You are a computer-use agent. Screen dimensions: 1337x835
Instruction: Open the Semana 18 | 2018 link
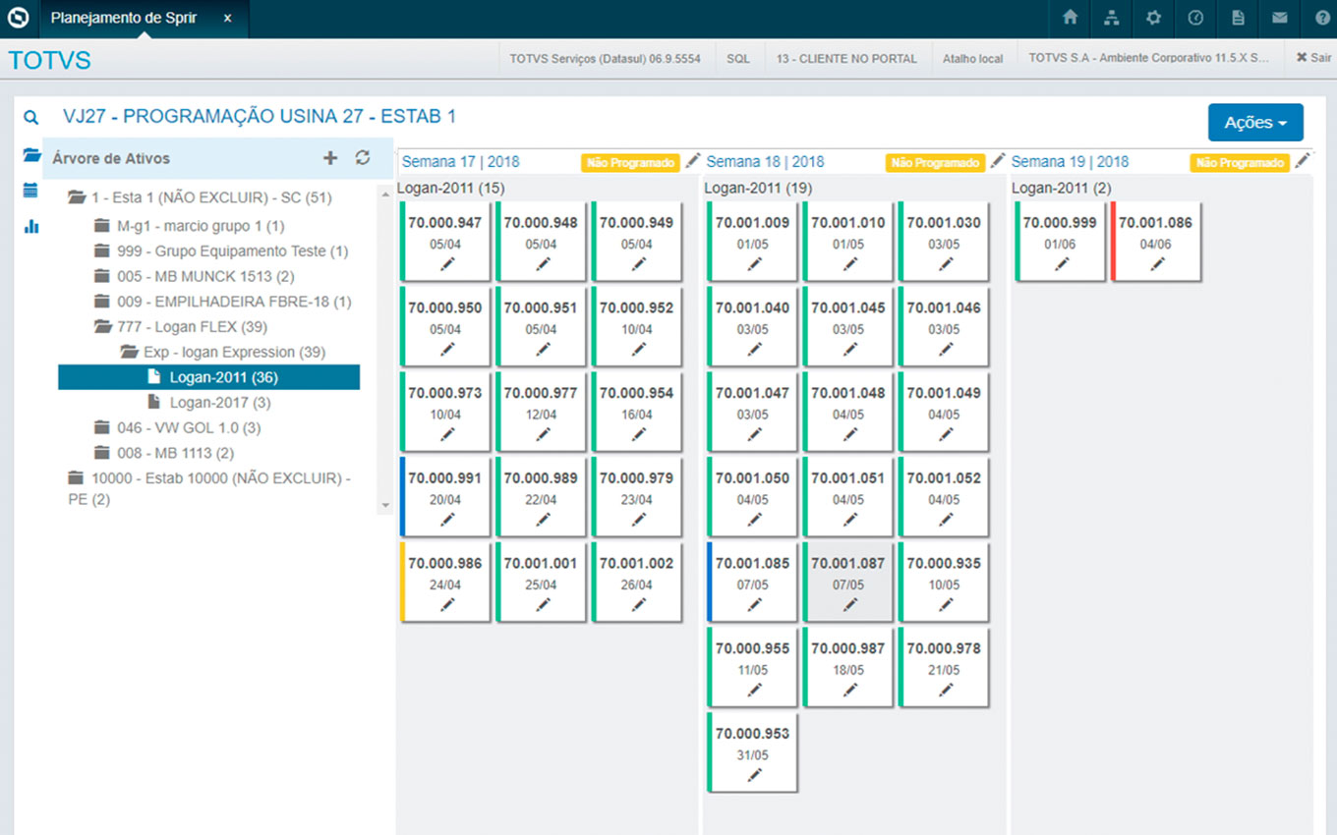click(765, 162)
